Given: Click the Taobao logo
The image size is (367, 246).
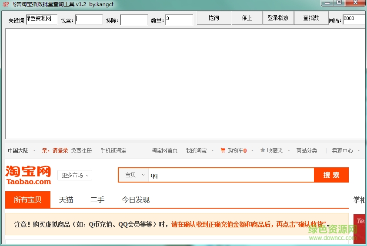Looking at the screenshot, I should click(28, 175).
